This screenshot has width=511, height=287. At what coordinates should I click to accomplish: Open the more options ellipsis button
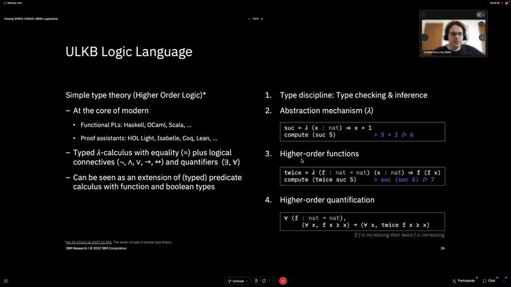[273, 281]
